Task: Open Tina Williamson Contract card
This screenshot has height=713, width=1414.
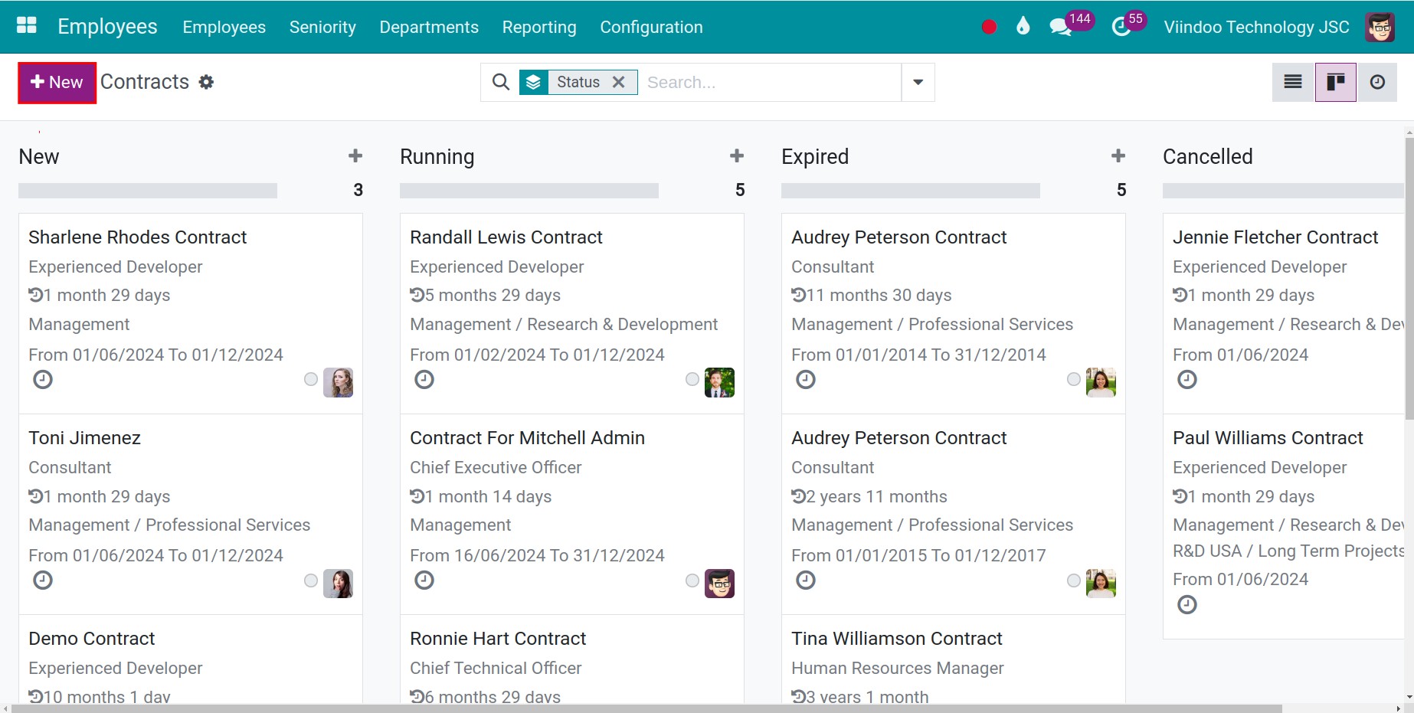Action: click(953, 660)
